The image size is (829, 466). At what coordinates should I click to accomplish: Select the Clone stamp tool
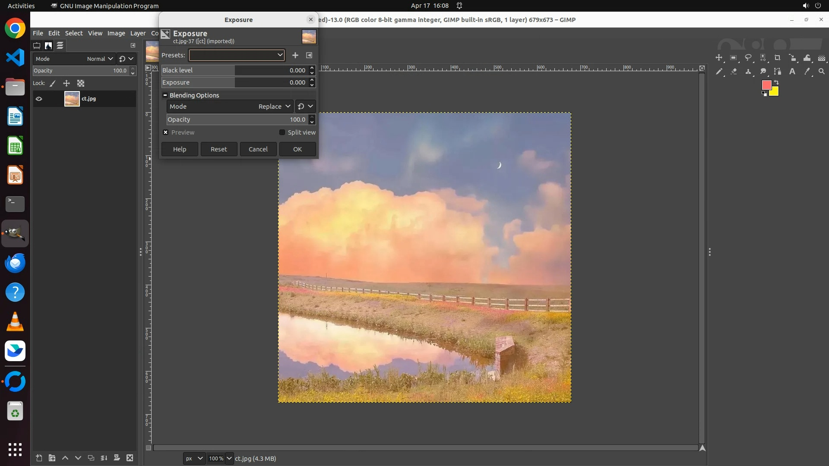click(x=748, y=72)
